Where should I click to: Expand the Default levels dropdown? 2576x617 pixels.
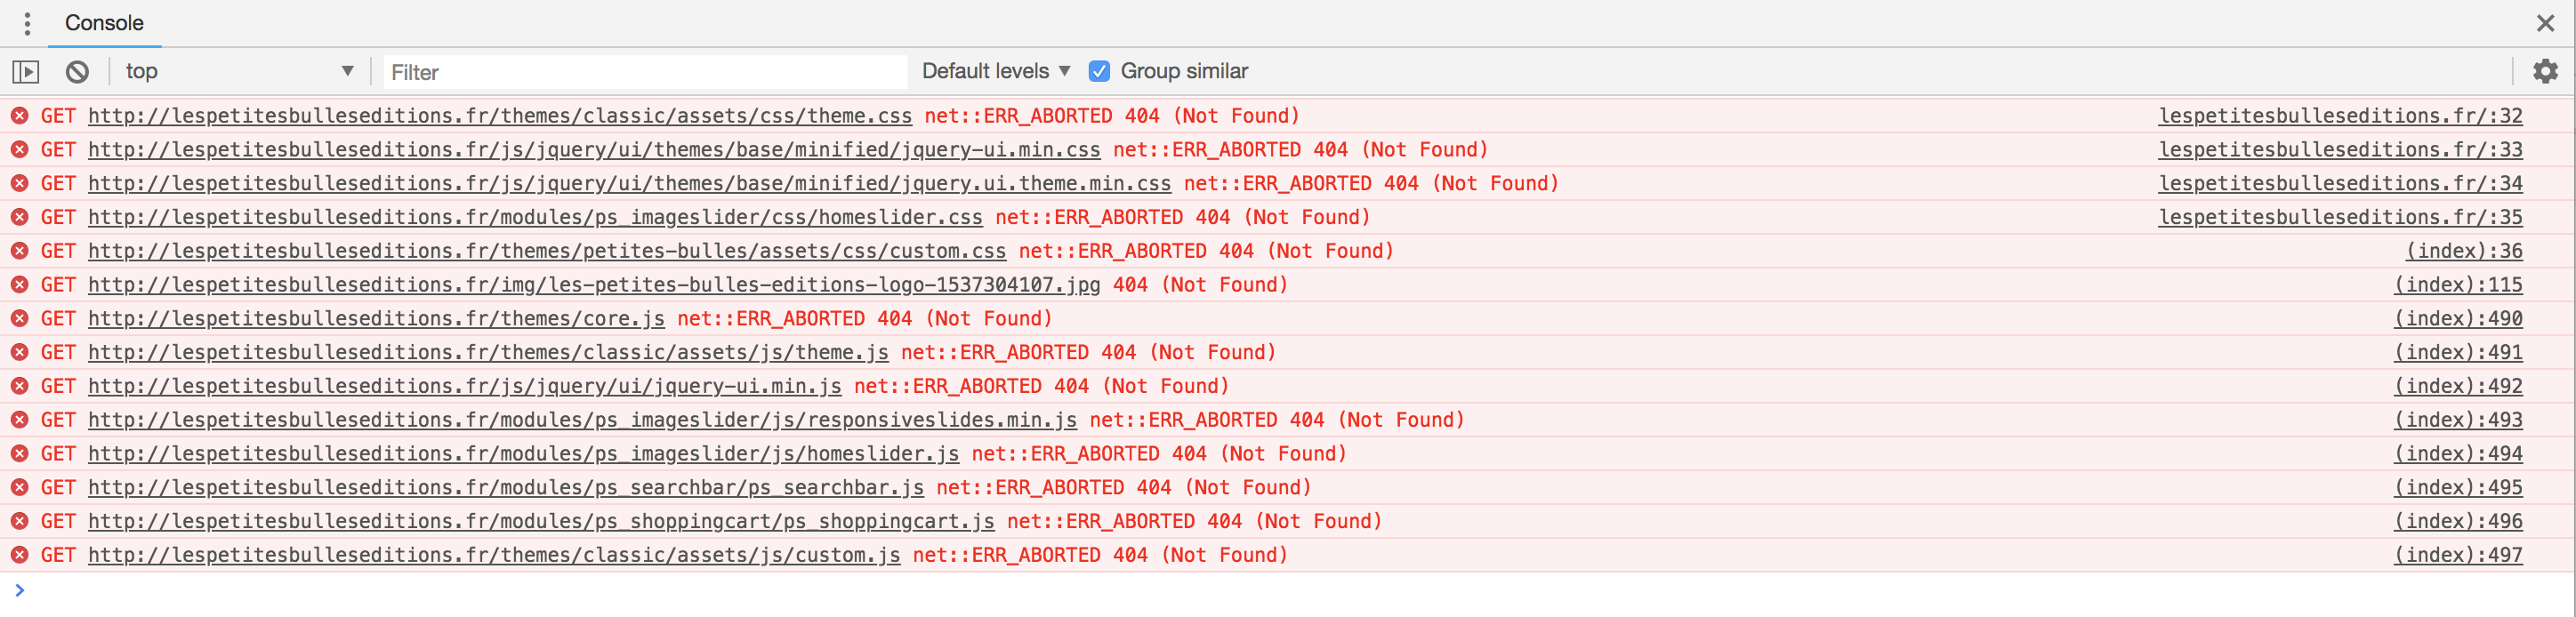tap(995, 71)
